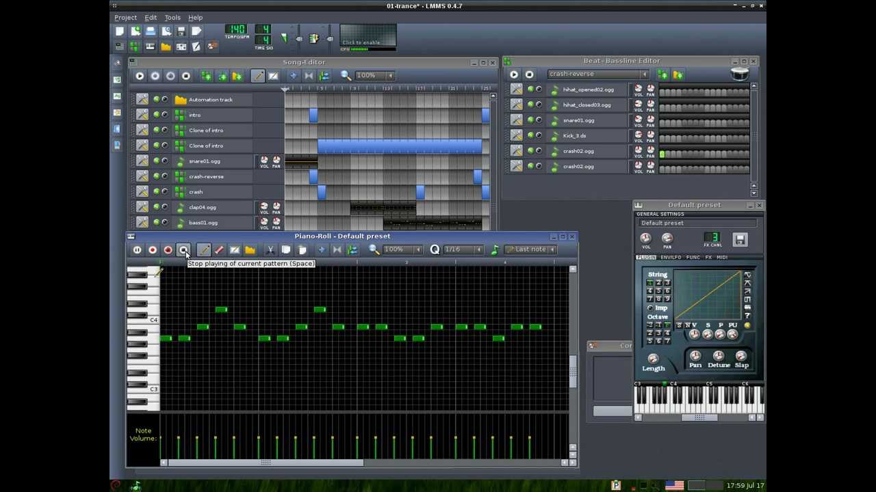Viewport: 876px width, 492px height.
Task: Open the Piano-Roll zoom 100% dropdown
Action: tap(402, 249)
